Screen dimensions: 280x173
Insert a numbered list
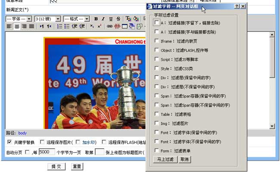click(60, 27)
